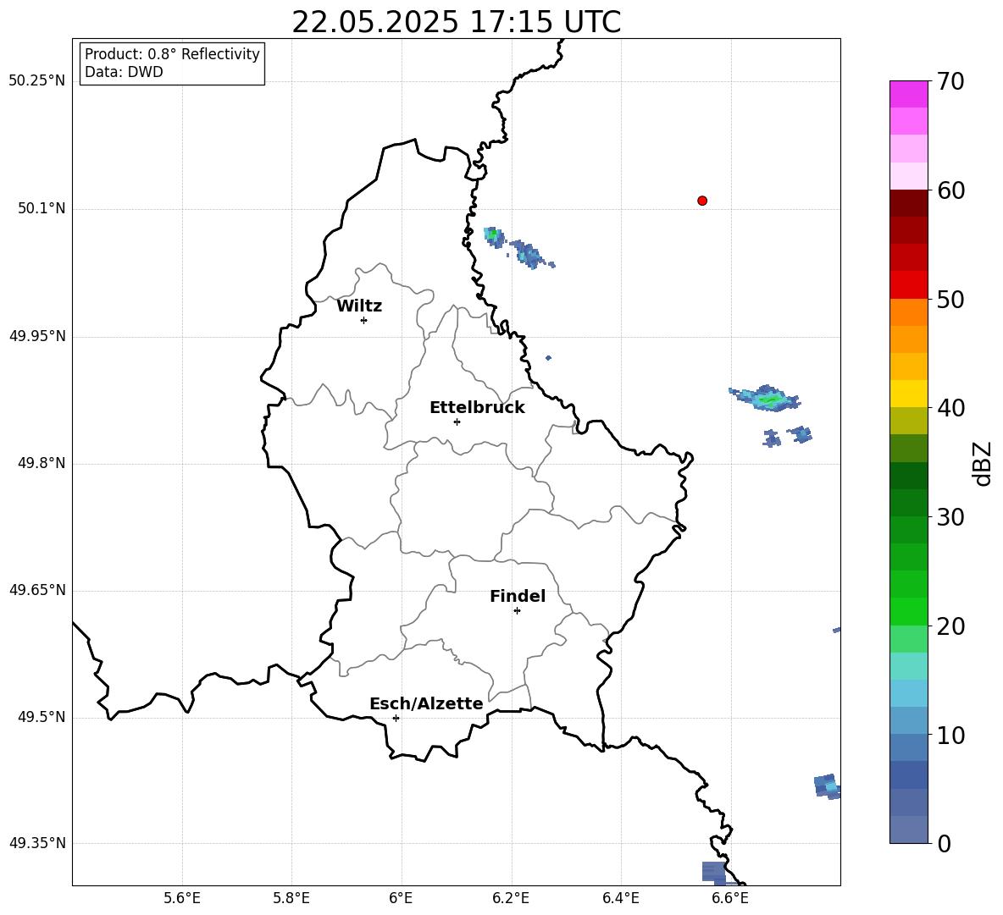Screen dimensions: 1003x915
Task: Click the title 22.05.2025 17:15 UTC
Action: point(457,22)
